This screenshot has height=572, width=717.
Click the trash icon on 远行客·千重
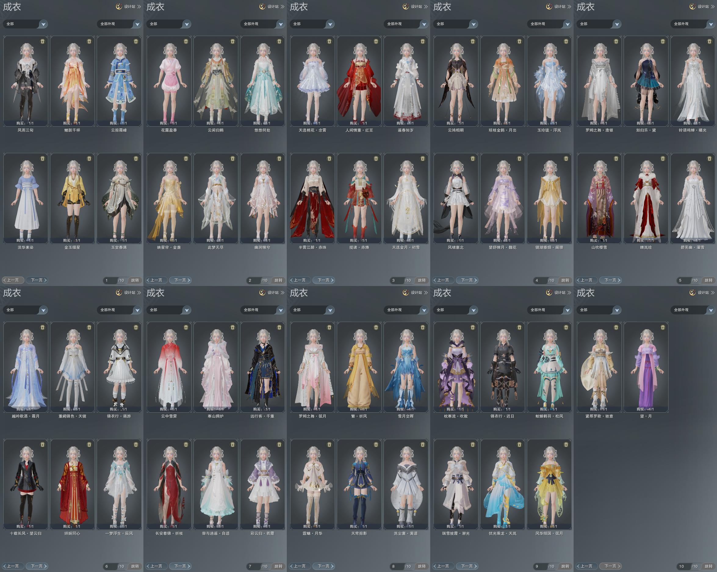[x=279, y=328]
